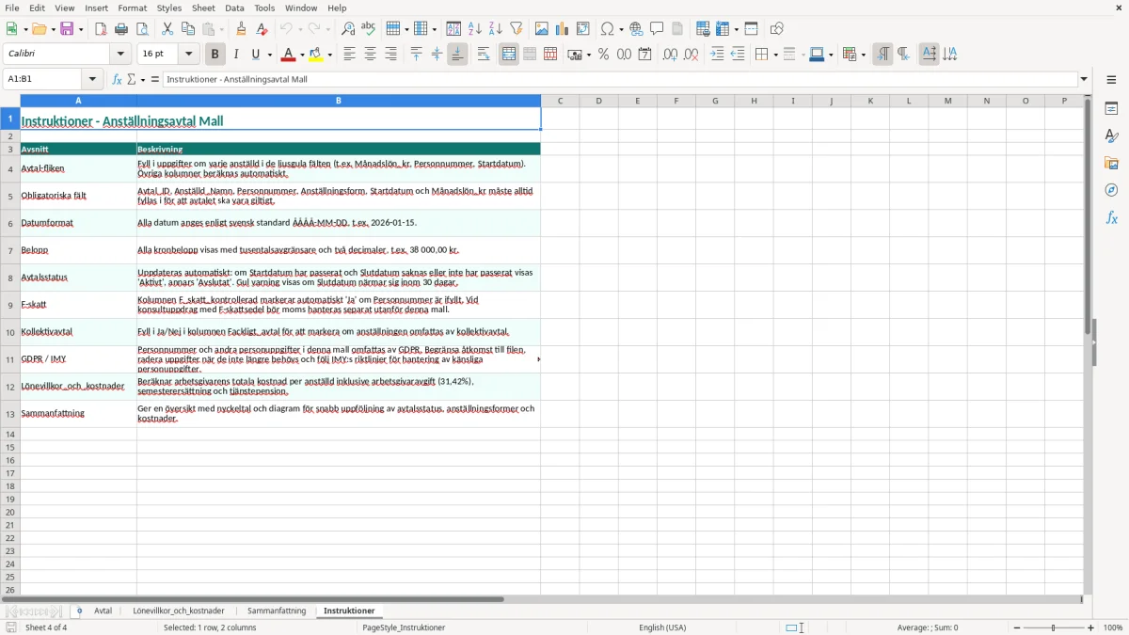The image size is (1129, 635).
Task: Click the Insert Image icon
Action: pyautogui.click(x=542, y=29)
